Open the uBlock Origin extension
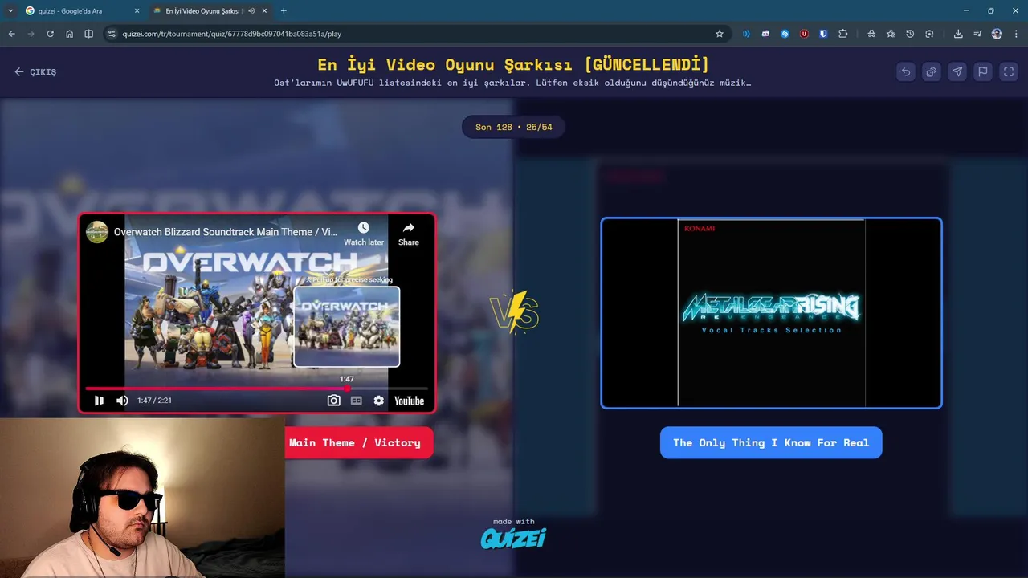 804,34
